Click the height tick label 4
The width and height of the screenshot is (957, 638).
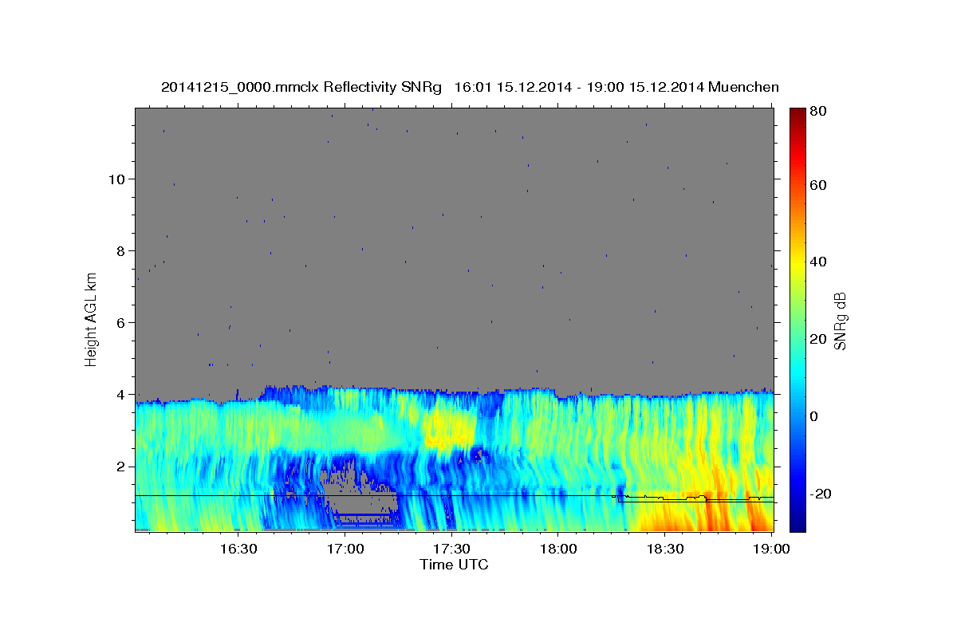121,394
